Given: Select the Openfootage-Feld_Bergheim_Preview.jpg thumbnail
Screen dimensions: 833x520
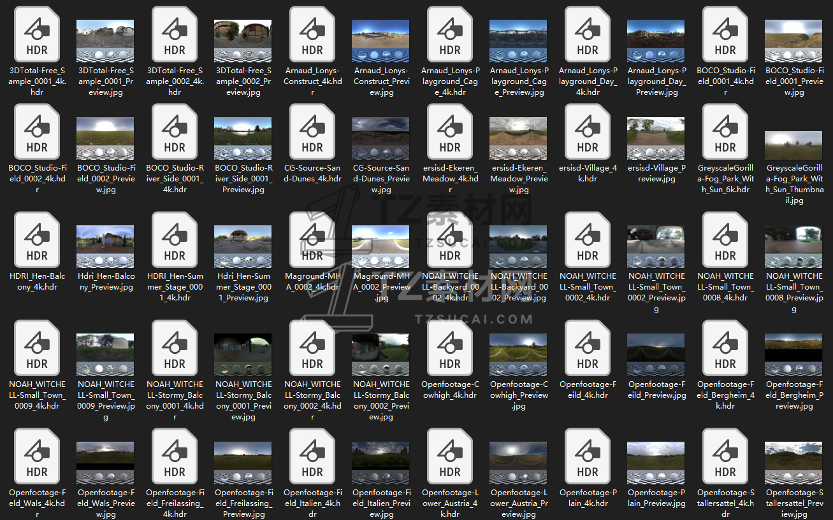Looking at the screenshot, I should [793, 355].
